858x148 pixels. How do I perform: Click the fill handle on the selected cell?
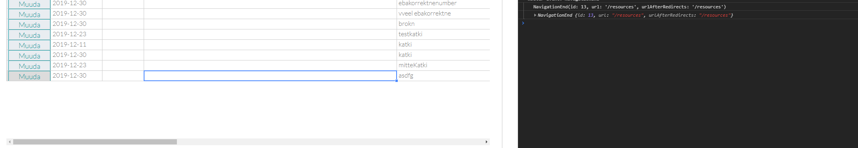[x=397, y=81]
